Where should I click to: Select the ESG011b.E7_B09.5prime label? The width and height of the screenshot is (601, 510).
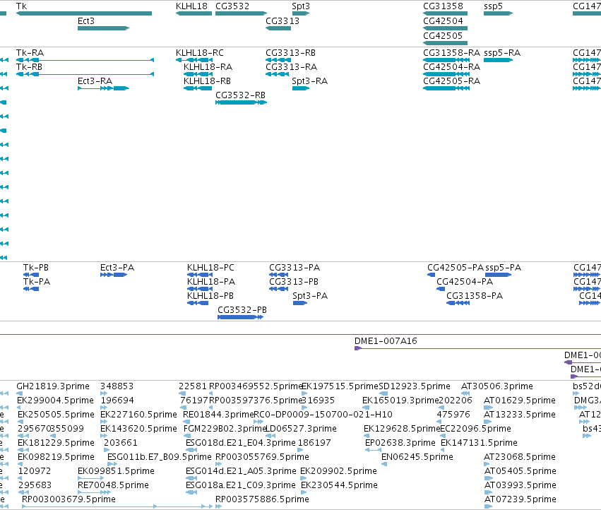tap(160, 457)
